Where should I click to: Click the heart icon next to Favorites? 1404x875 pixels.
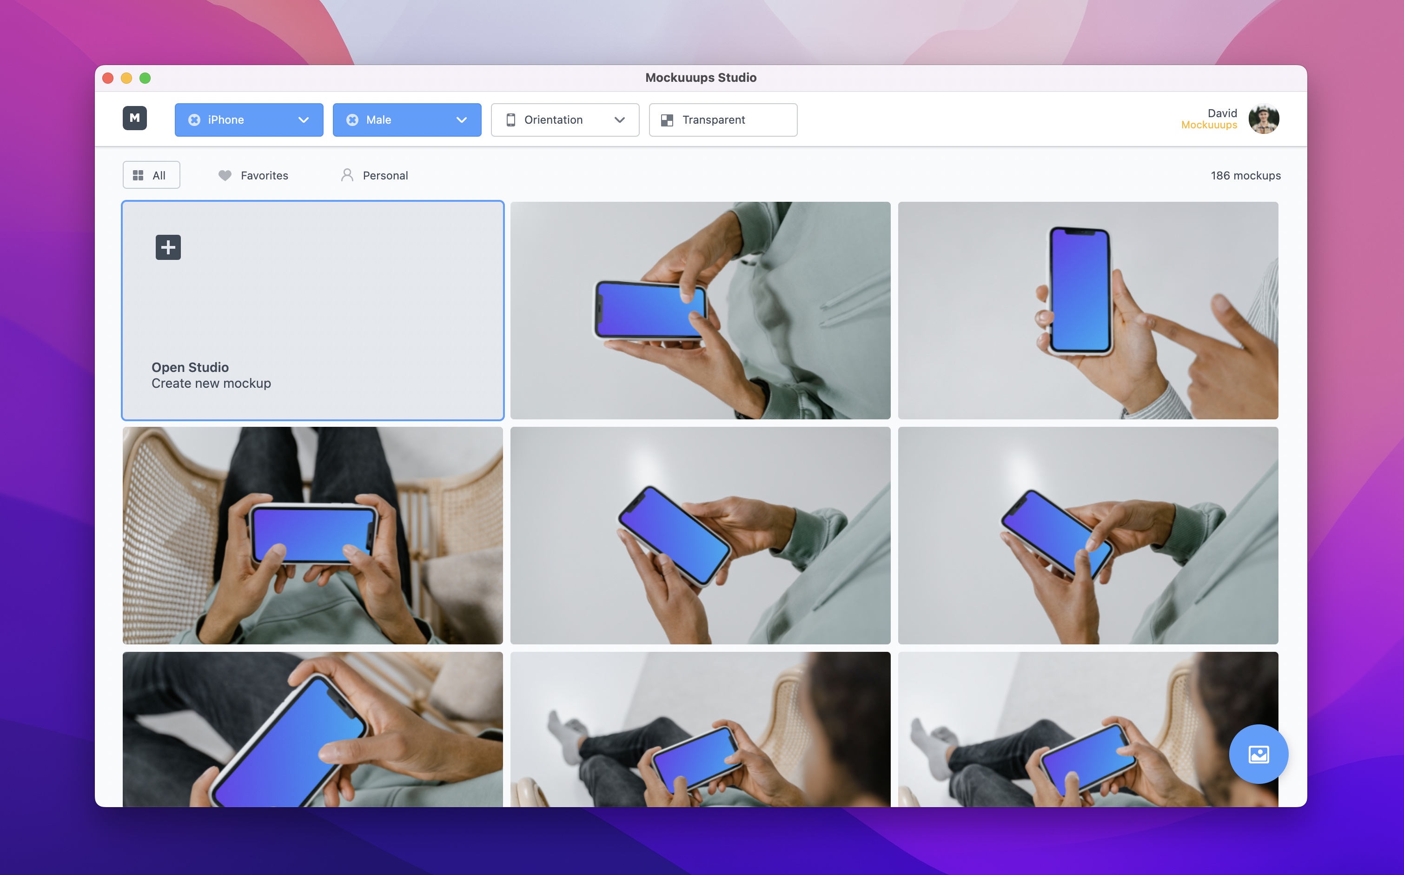(225, 175)
